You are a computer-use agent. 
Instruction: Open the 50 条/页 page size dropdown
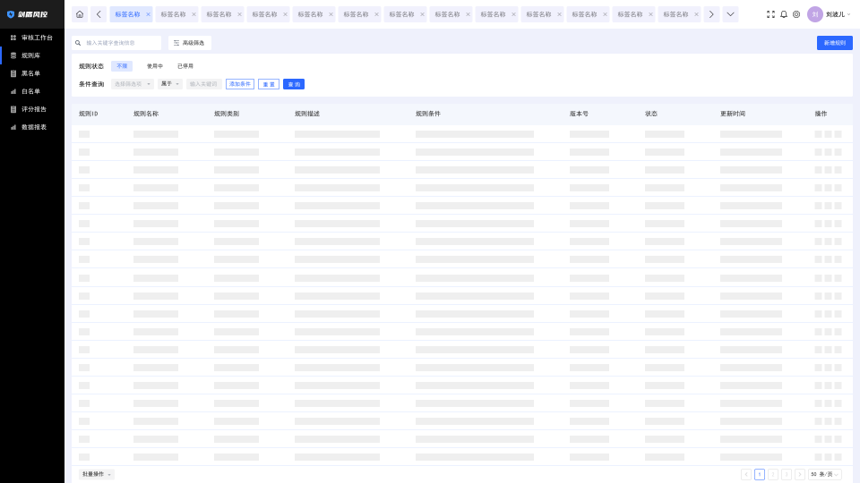pyautogui.click(x=824, y=474)
